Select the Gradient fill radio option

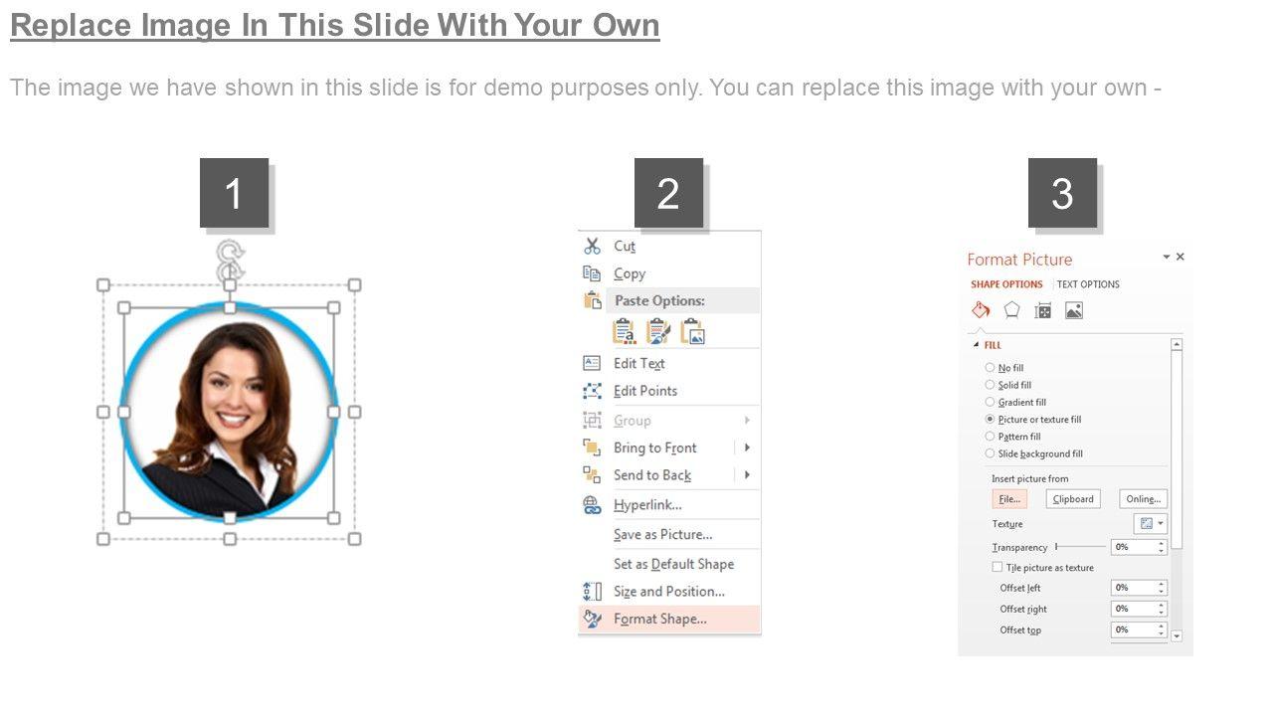click(x=990, y=402)
